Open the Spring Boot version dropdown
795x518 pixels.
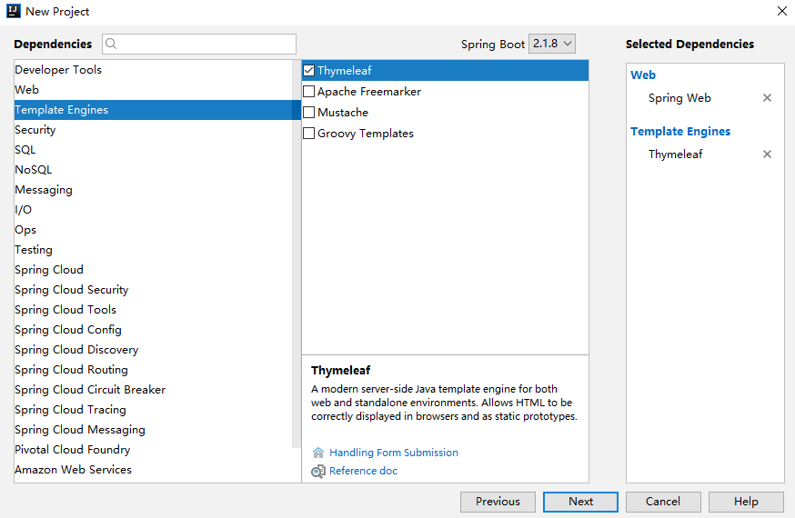pos(552,44)
